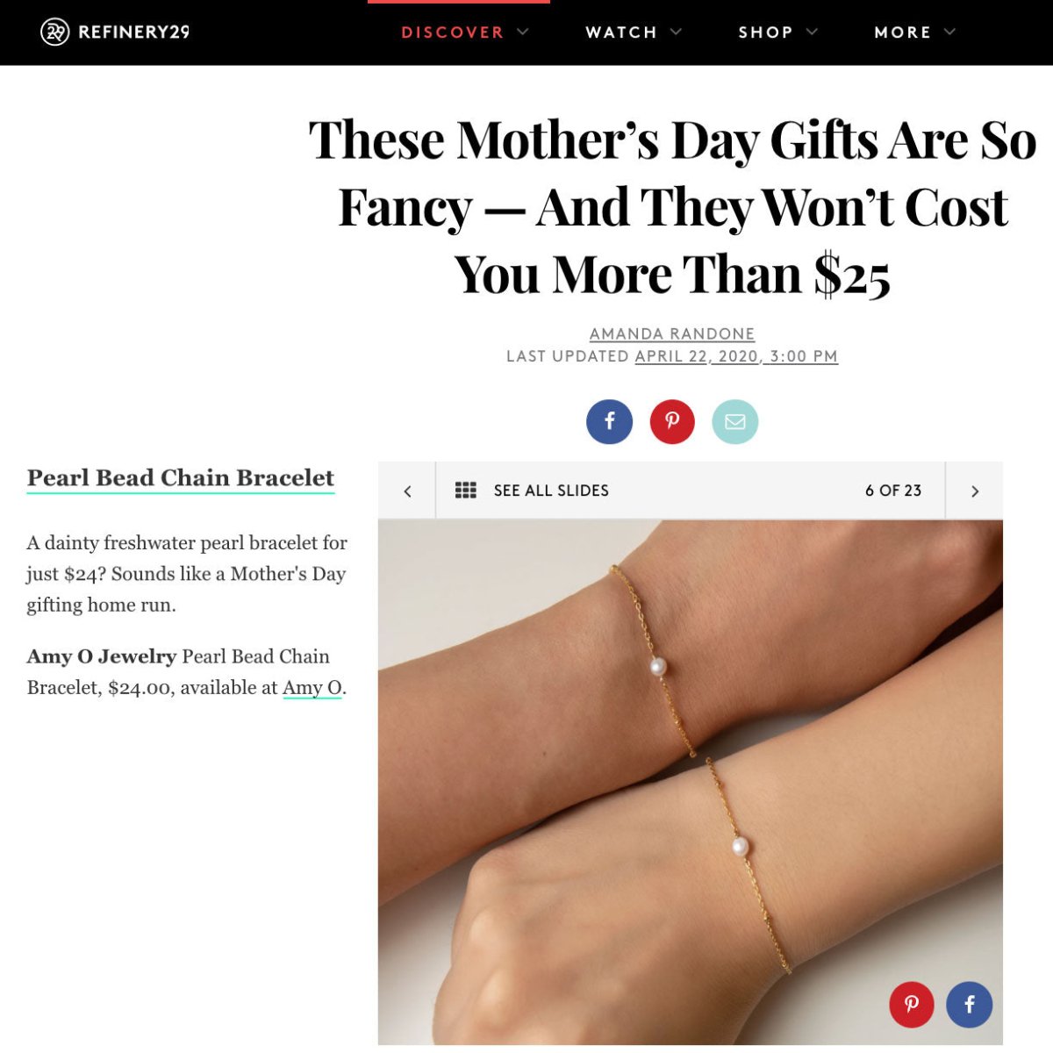Image resolution: width=1053 pixels, height=1053 pixels.
Task: Click the SEE ALL SLIDES label
Action: point(551,491)
